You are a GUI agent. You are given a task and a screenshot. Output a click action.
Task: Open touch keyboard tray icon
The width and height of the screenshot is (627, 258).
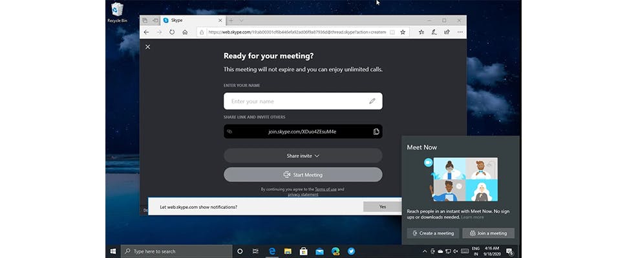(x=465, y=251)
